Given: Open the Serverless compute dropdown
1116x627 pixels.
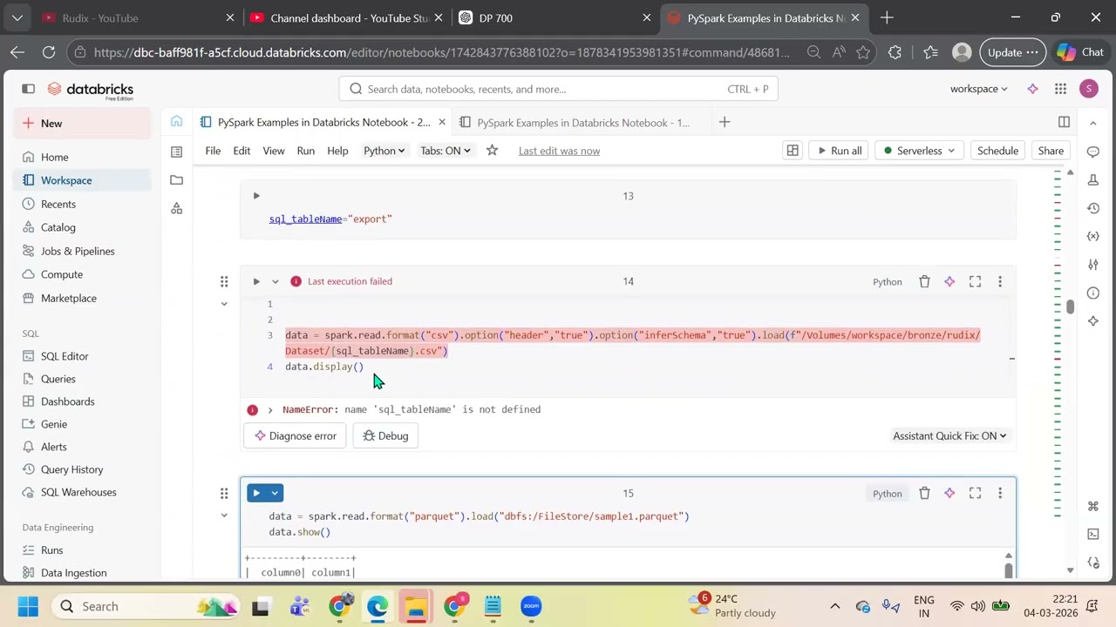Looking at the screenshot, I should point(920,151).
